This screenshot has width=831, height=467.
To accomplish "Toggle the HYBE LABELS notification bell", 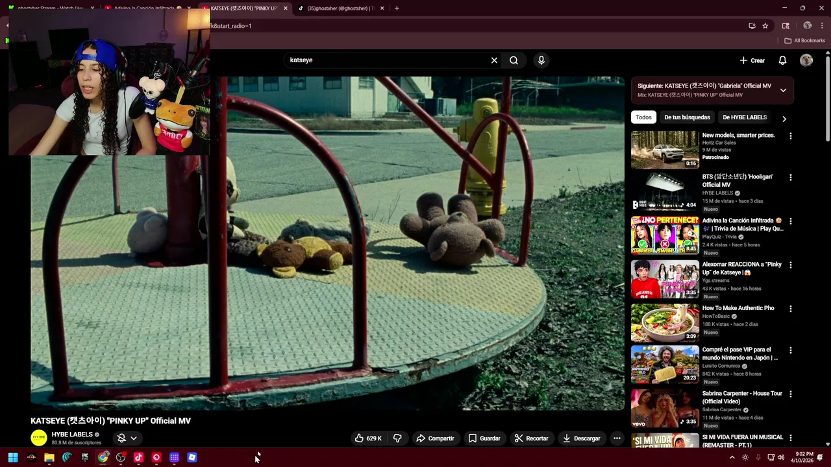I will coord(121,438).
